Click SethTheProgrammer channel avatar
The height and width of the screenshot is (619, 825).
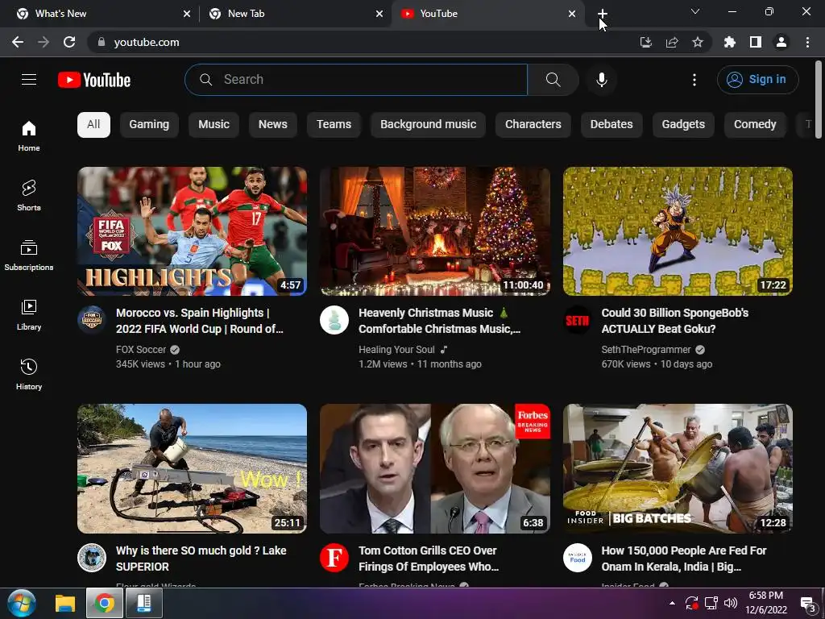[x=577, y=319]
